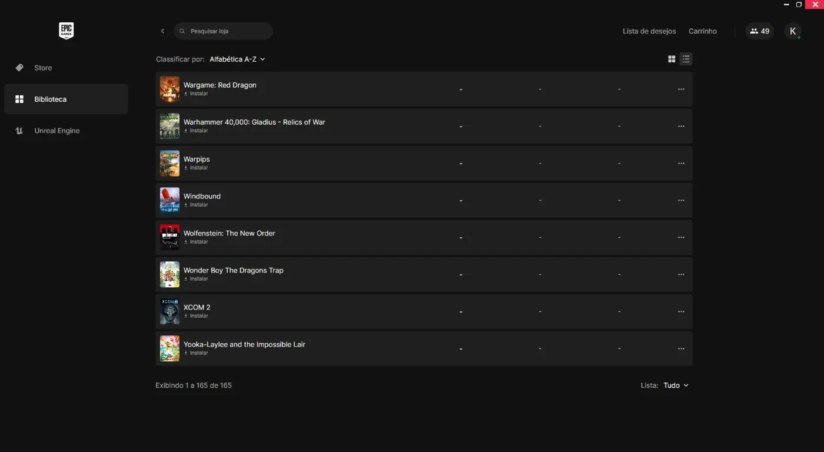The height and width of the screenshot is (452, 824).
Task: Click the Yooka-Laylee game cover thumbnail
Action: [170, 348]
